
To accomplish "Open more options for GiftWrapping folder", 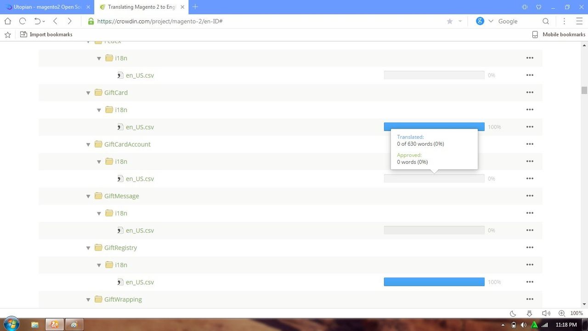I will (x=530, y=299).
